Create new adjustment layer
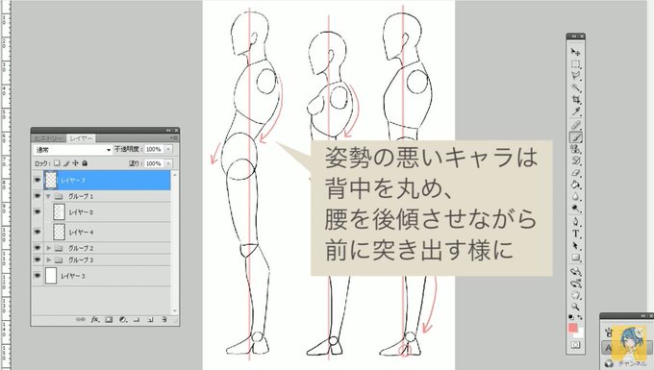The height and width of the screenshot is (370, 654). pyautogui.click(x=123, y=320)
